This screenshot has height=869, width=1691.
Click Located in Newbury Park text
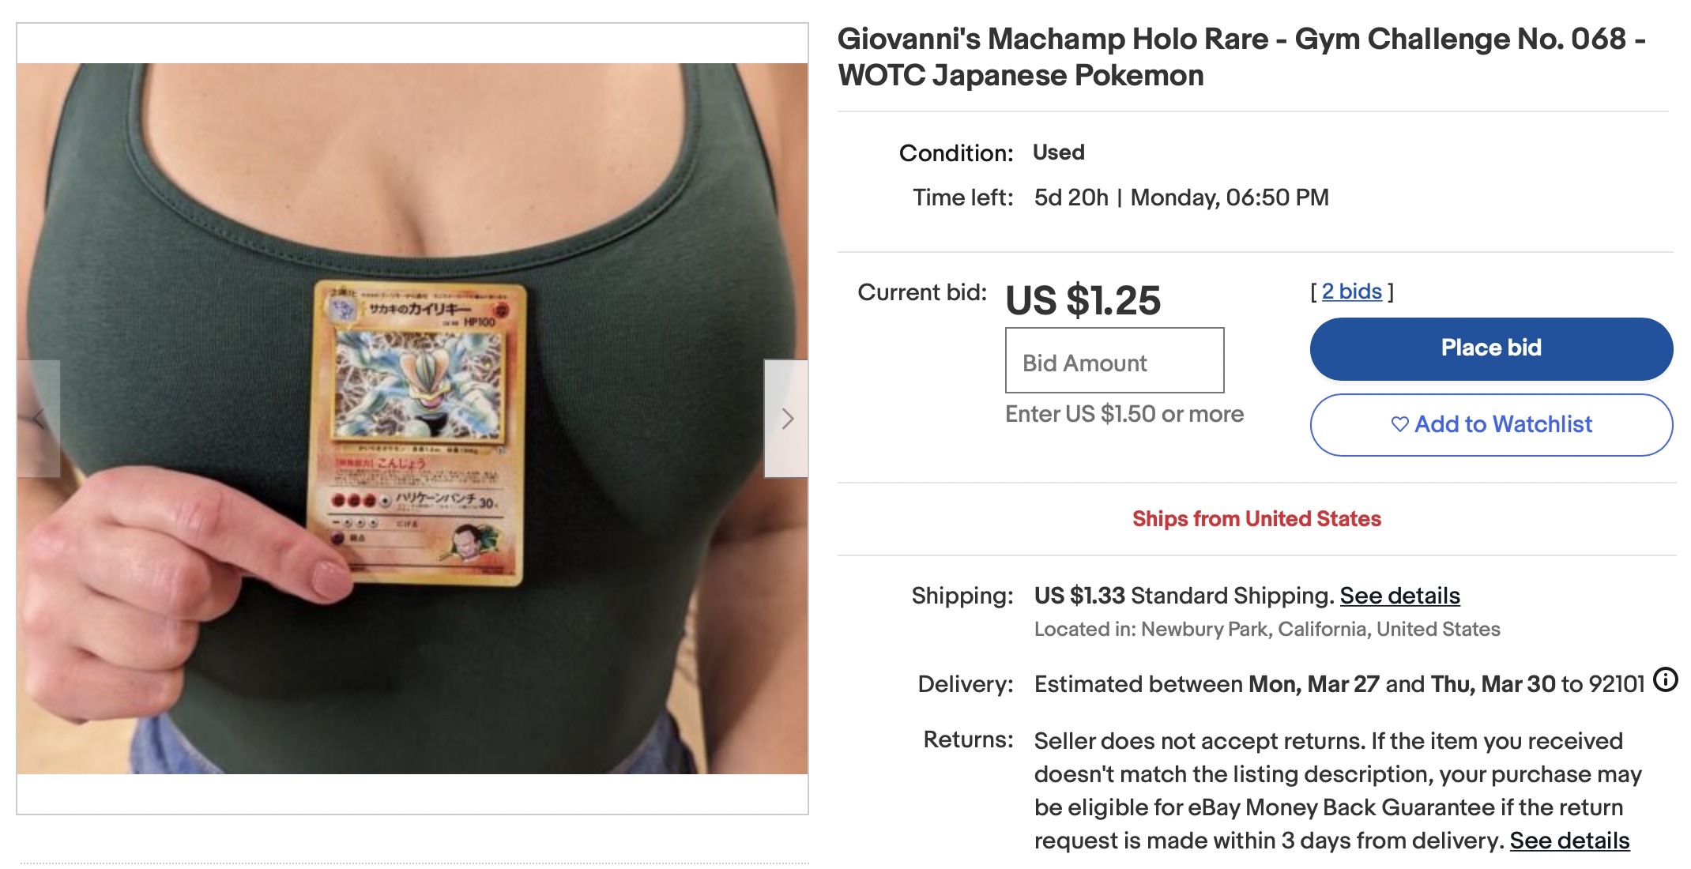[x=1267, y=630]
